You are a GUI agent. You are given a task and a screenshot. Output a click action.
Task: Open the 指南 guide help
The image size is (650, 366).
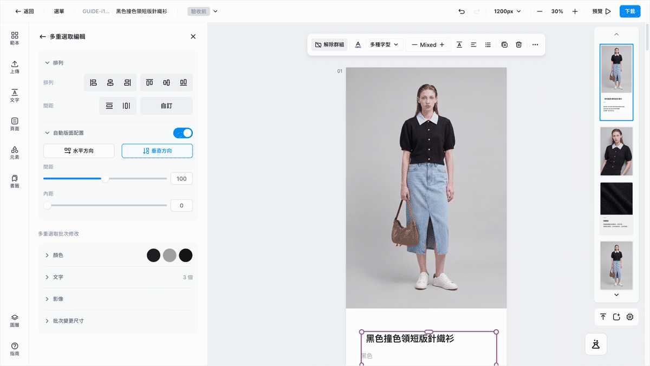pos(15,349)
